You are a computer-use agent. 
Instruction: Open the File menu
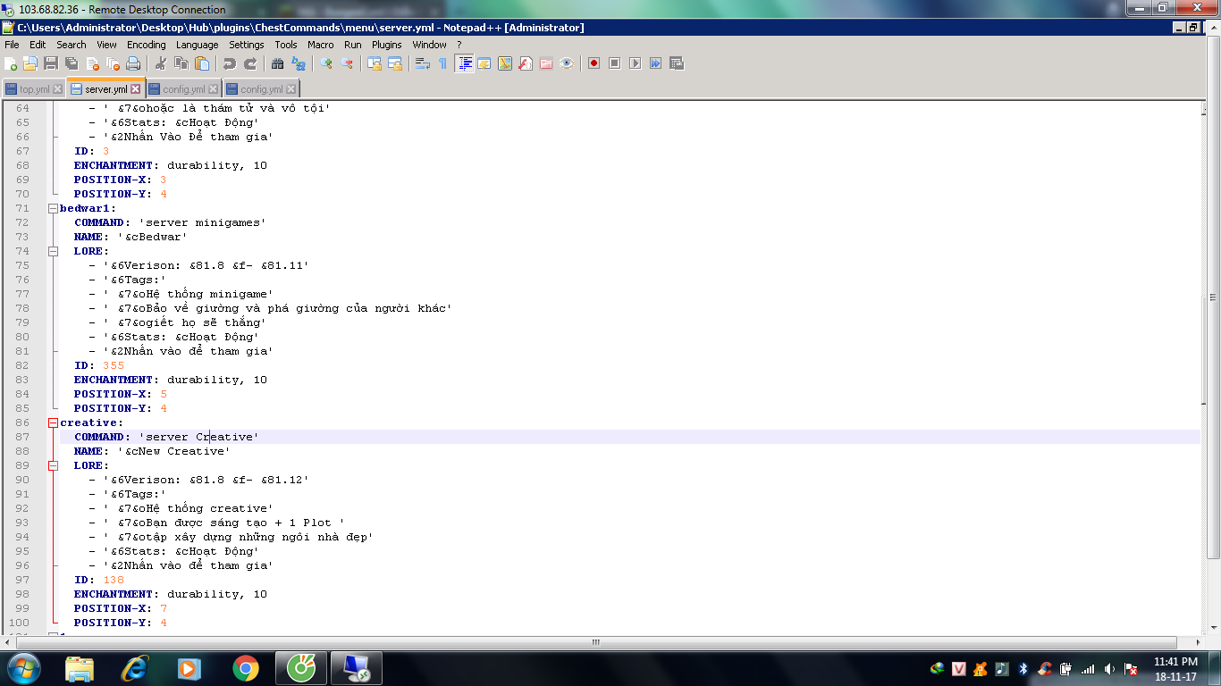[12, 45]
